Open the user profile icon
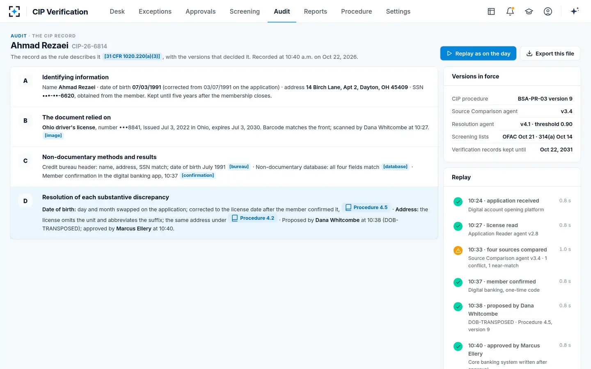Image resolution: width=591 pixels, height=369 pixels. tap(548, 11)
